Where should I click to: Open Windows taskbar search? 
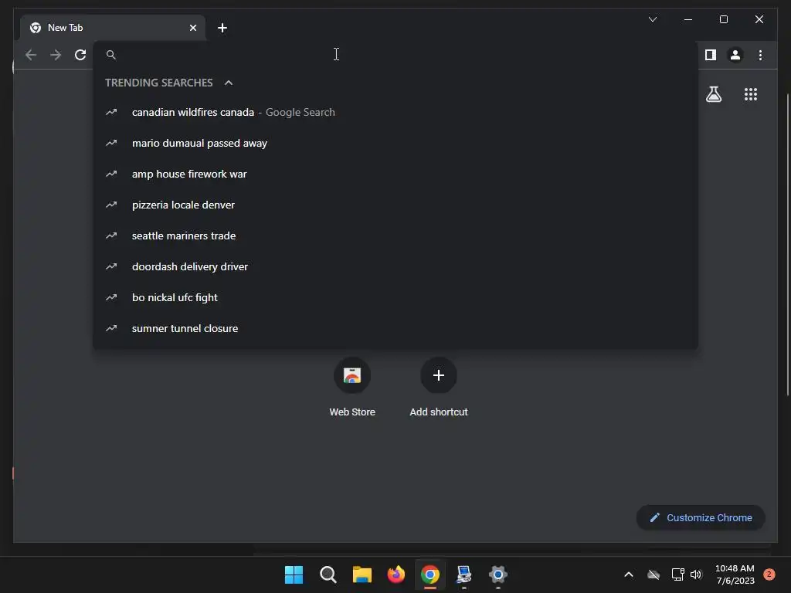[x=328, y=574]
